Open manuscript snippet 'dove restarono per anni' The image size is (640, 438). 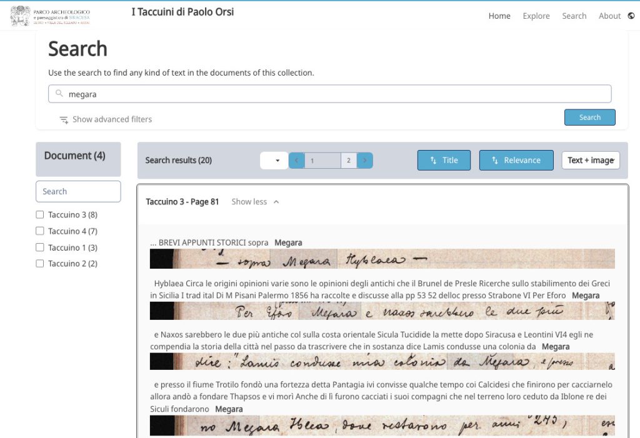382,426
